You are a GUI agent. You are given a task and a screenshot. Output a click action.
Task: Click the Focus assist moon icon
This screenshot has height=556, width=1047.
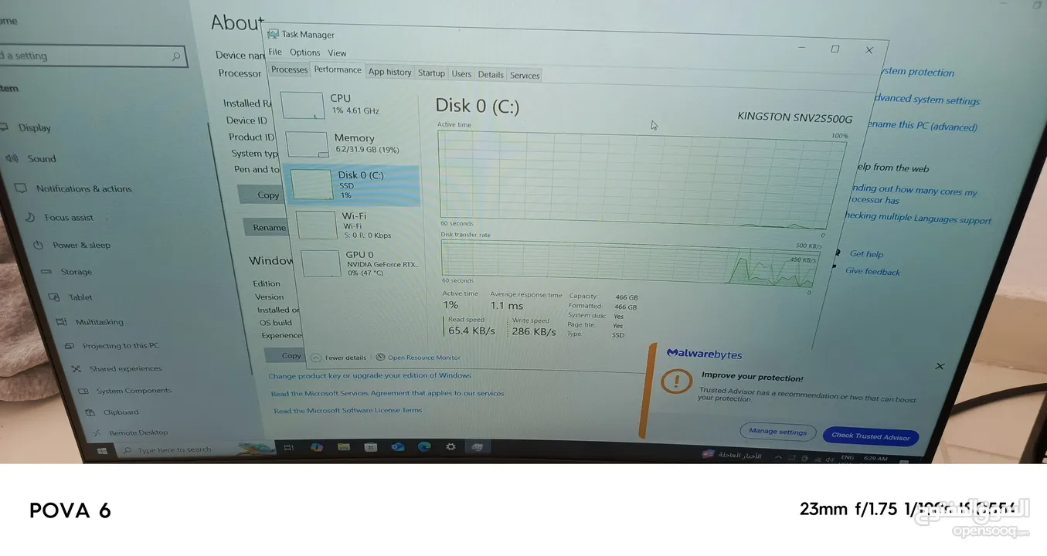30,218
